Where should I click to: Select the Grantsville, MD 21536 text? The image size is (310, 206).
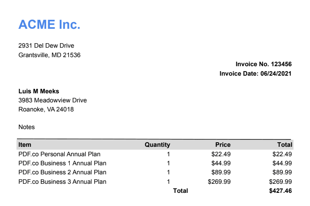(50, 55)
